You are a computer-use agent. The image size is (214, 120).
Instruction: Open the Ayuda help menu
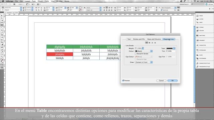point(67,1)
